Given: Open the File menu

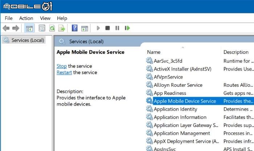Looking at the screenshot, I should pos(9,18).
